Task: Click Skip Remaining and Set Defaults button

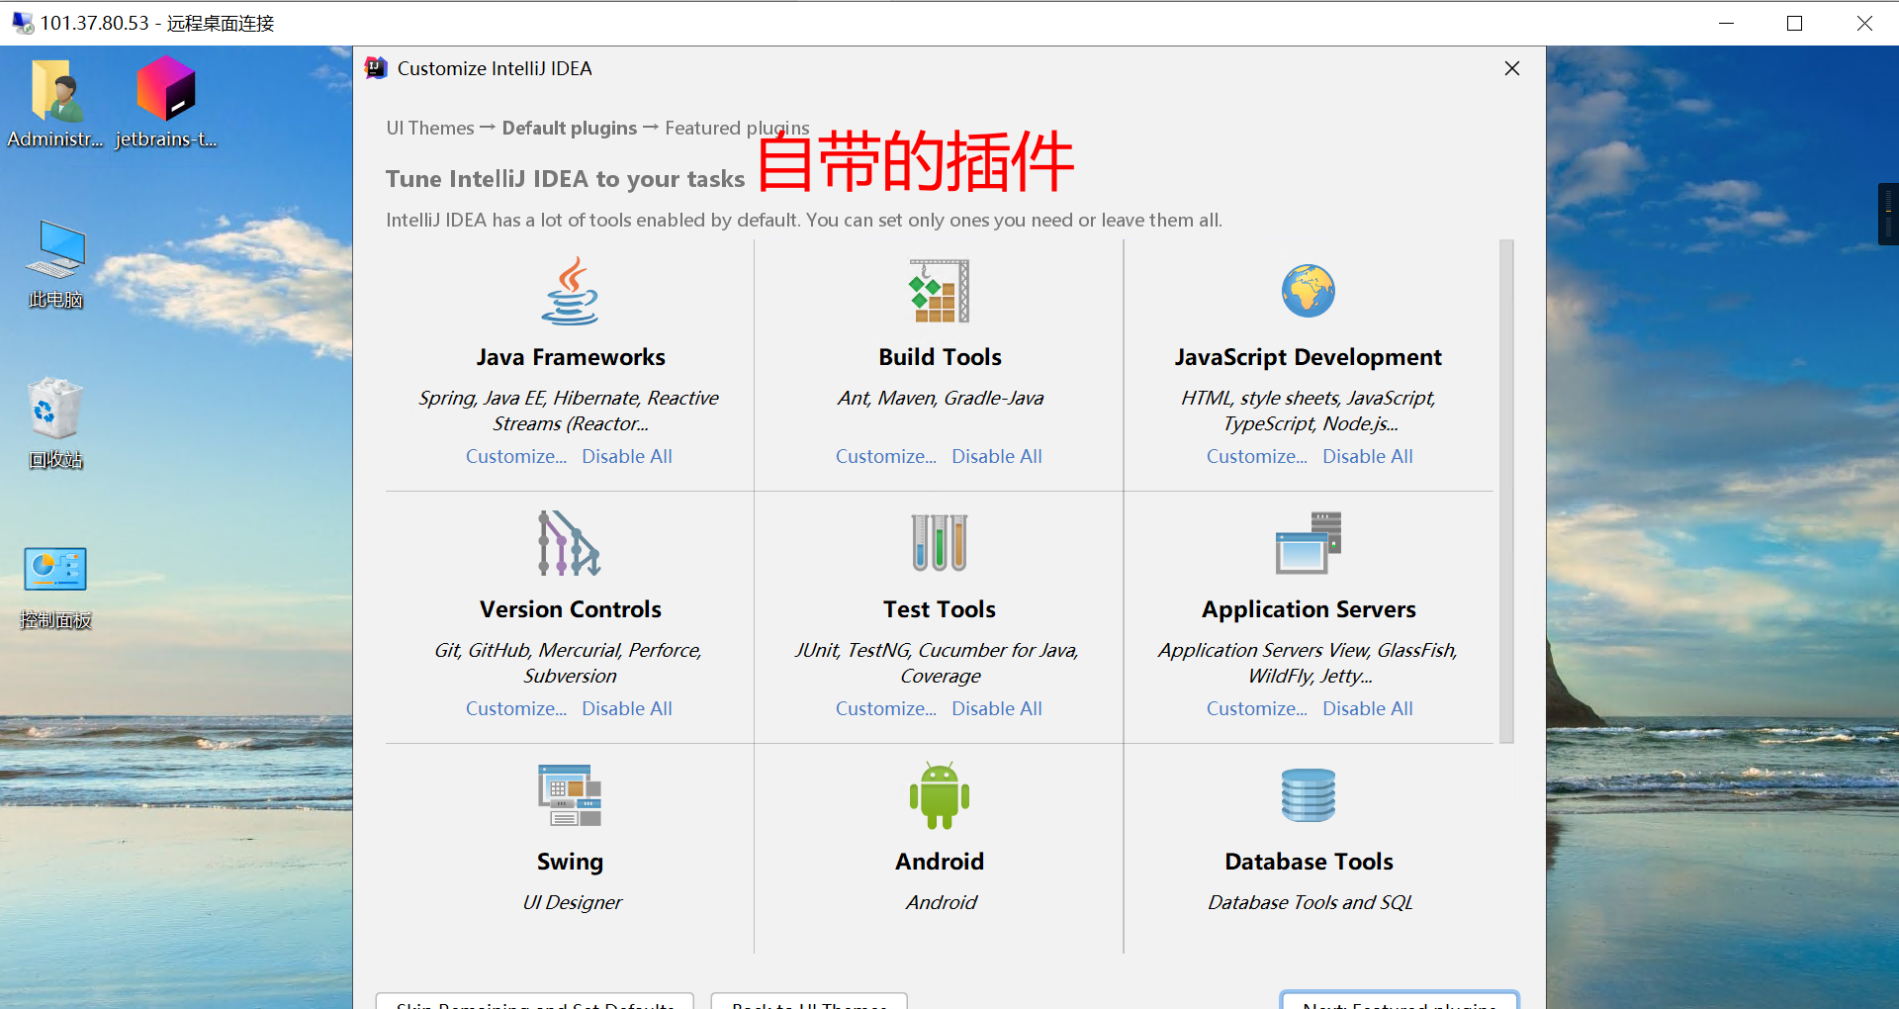Action: tap(535, 1001)
